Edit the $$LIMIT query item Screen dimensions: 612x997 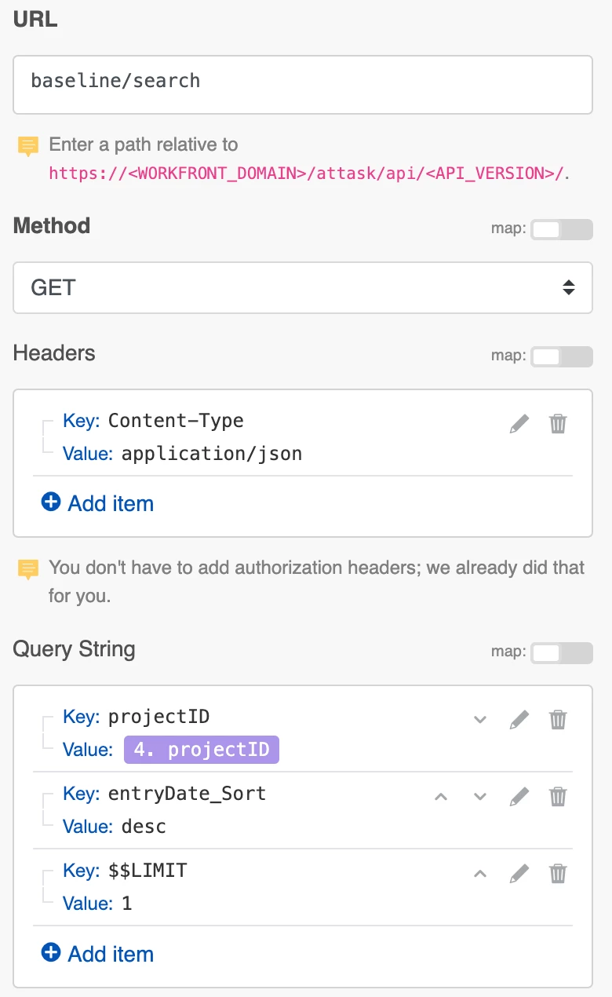pos(519,873)
